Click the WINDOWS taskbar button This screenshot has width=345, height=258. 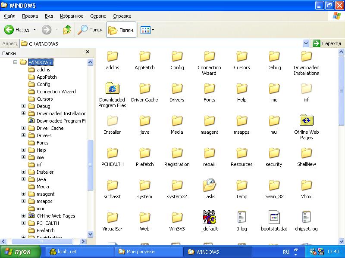[x=217, y=252]
